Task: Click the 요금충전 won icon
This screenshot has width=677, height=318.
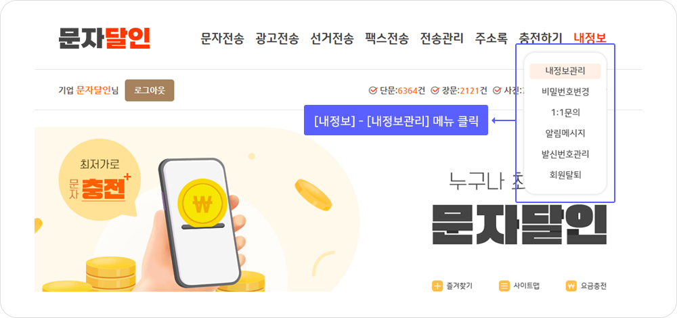Action: tap(571, 286)
